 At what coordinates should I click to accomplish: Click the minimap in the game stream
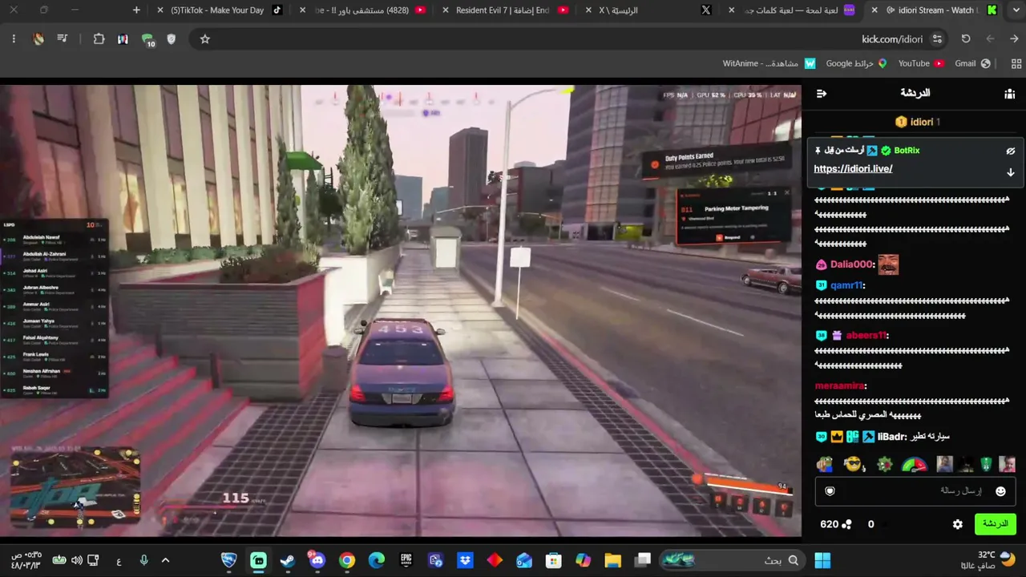click(76, 489)
